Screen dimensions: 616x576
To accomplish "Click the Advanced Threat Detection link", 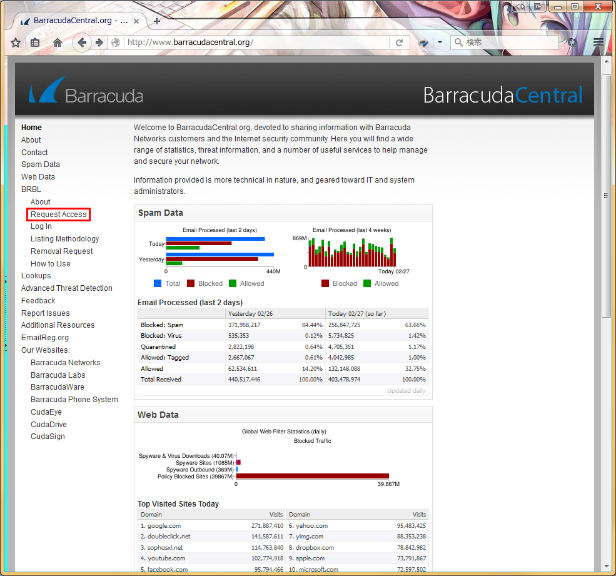I will coord(67,288).
